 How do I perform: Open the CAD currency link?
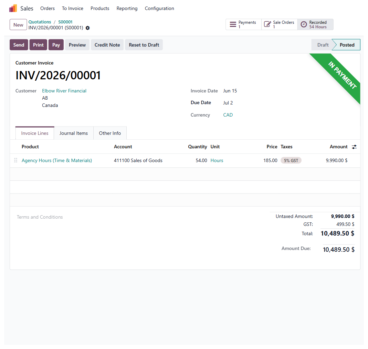(228, 115)
